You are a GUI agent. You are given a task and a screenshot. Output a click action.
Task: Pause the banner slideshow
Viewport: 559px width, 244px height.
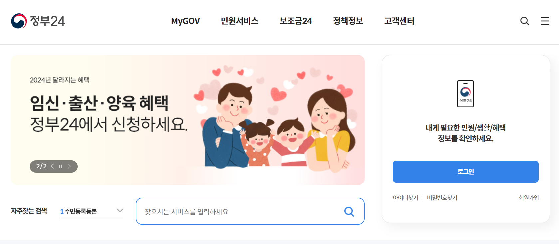[x=61, y=166]
